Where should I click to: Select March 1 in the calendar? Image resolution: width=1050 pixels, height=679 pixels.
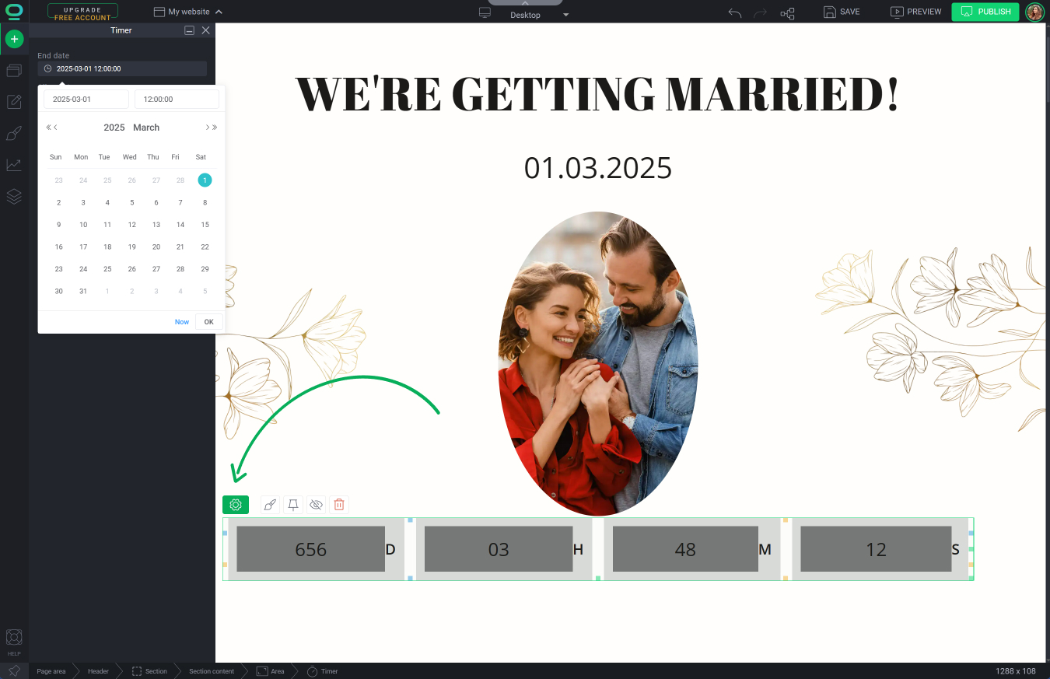205,180
